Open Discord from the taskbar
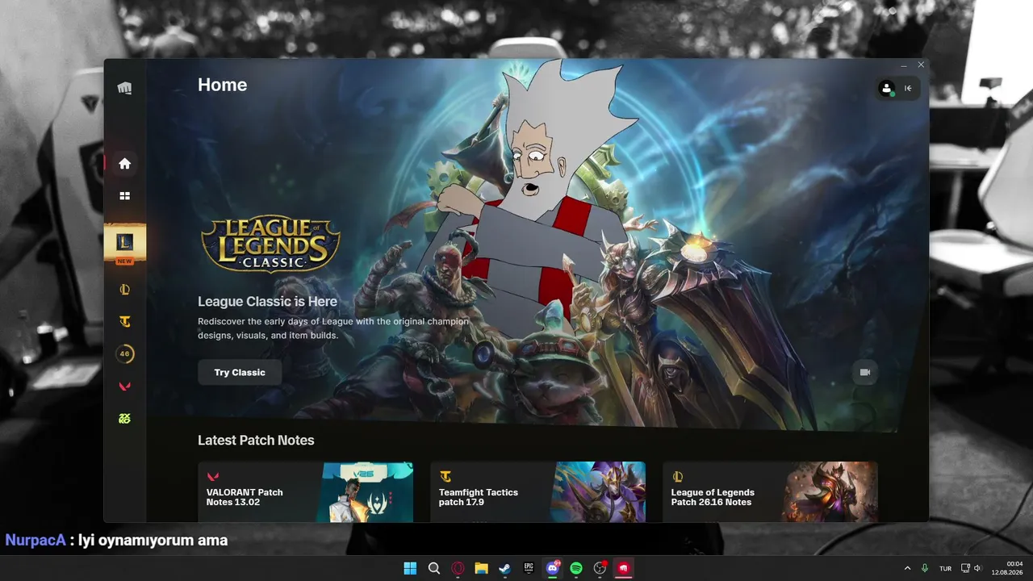The width and height of the screenshot is (1033, 581). (x=553, y=568)
